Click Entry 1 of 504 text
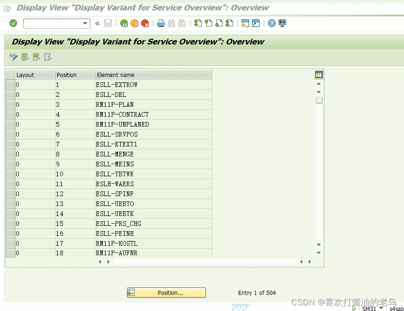The width and height of the screenshot is (404, 311). pyautogui.click(x=257, y=293)
